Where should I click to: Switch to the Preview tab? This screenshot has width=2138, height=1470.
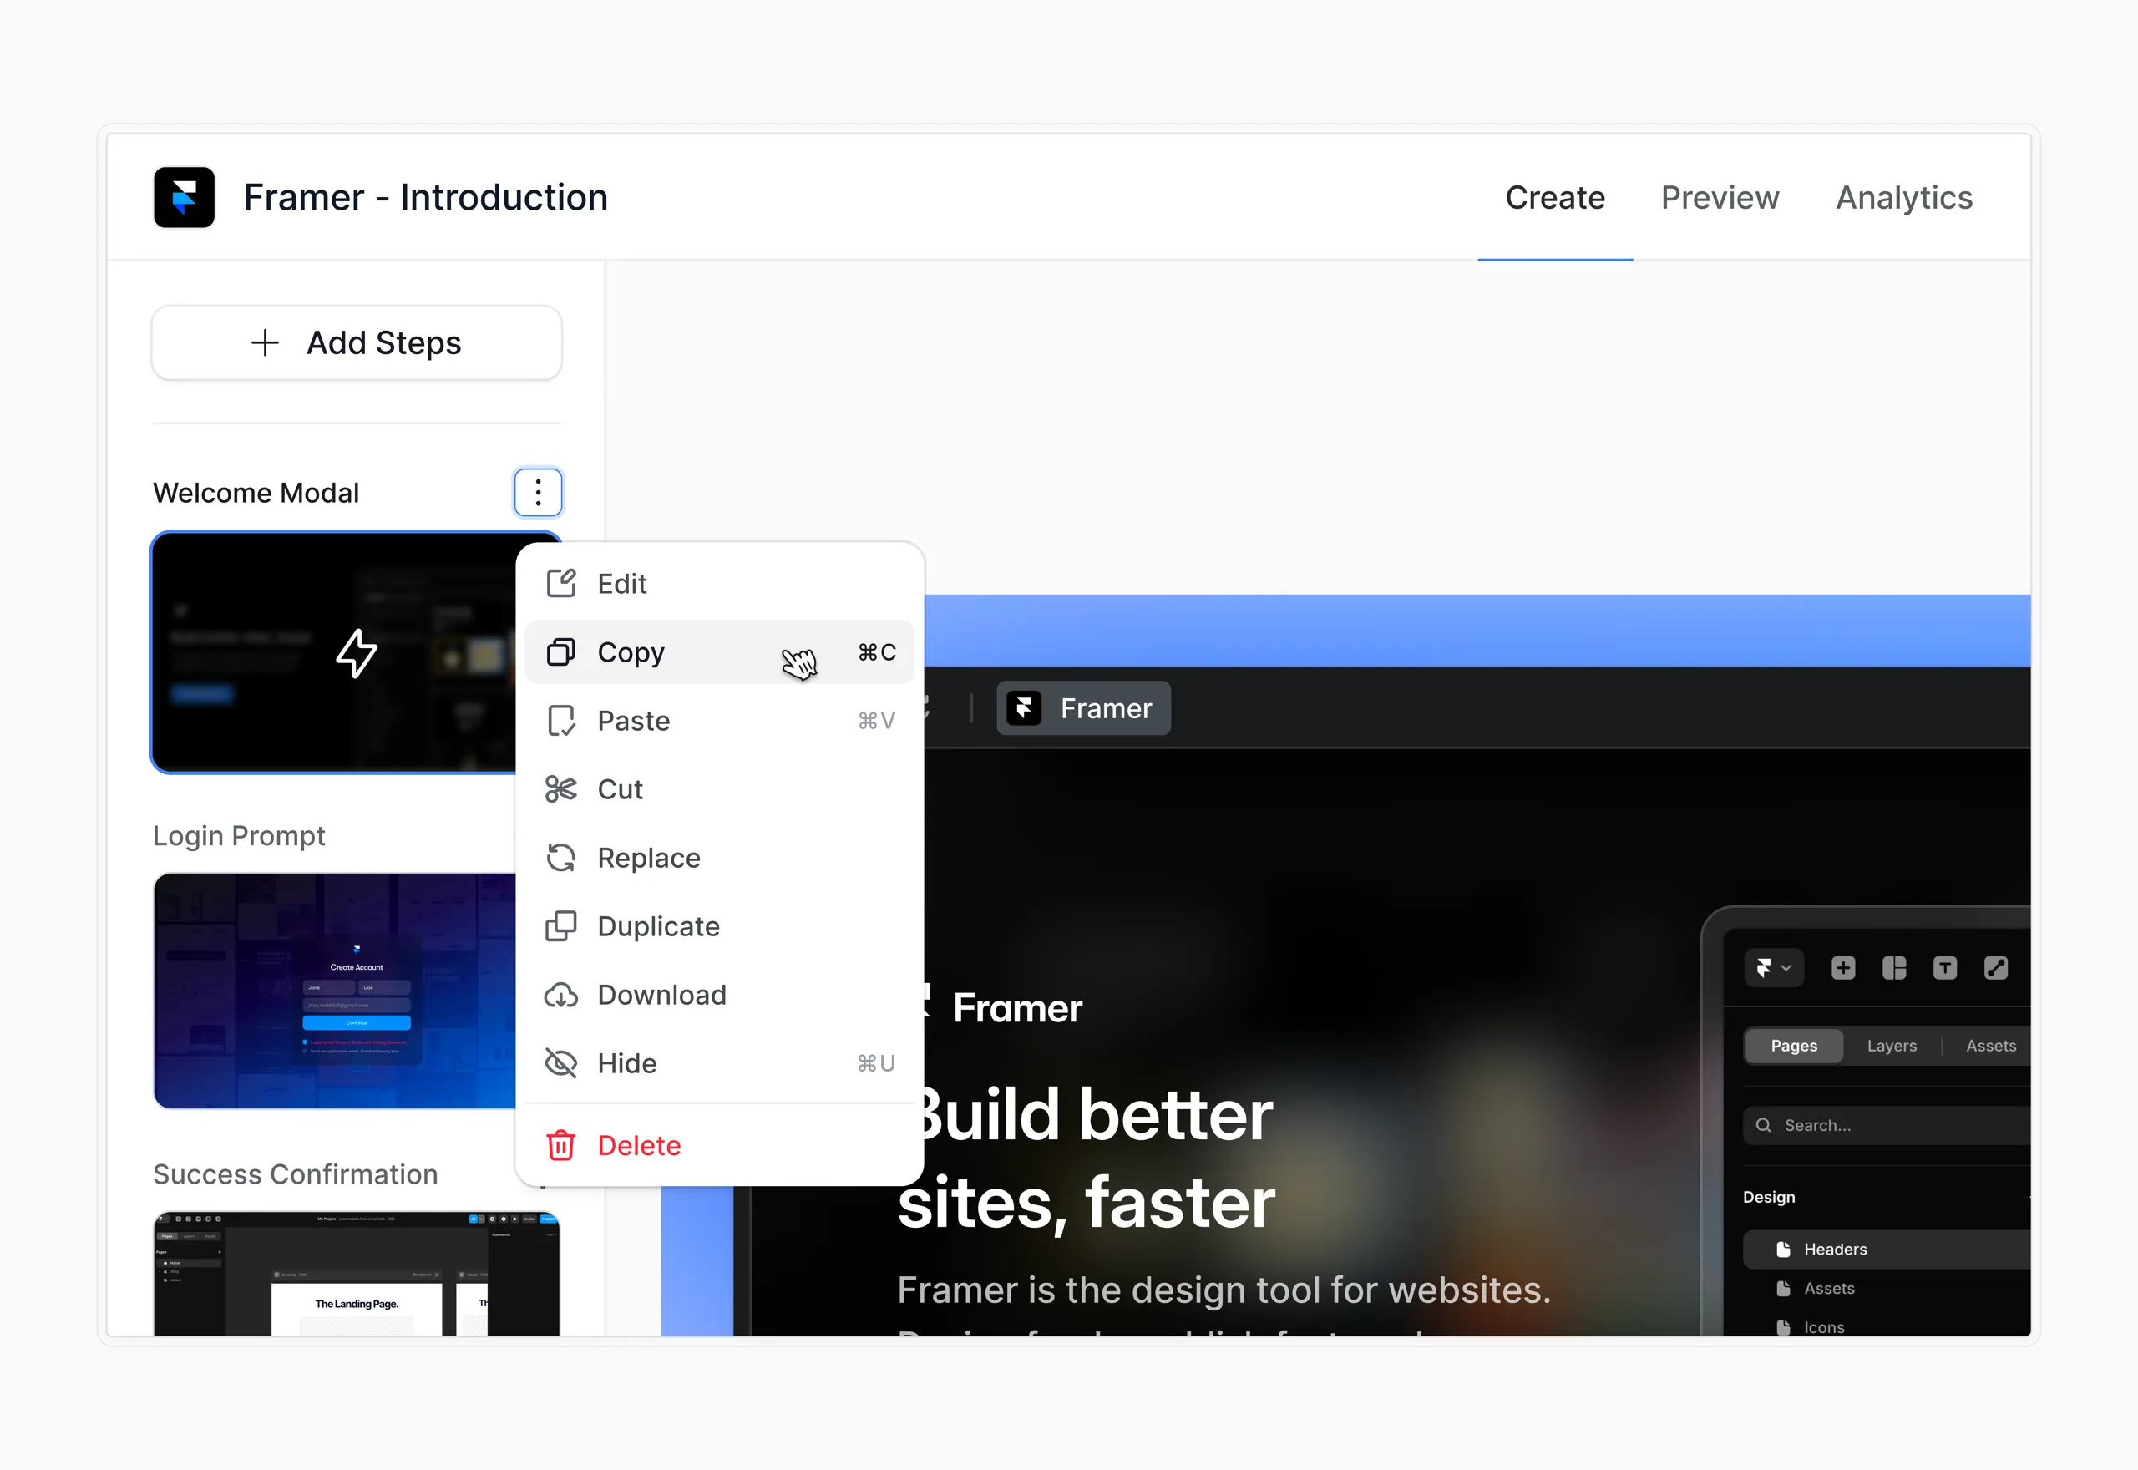[x=1720, y=198]
